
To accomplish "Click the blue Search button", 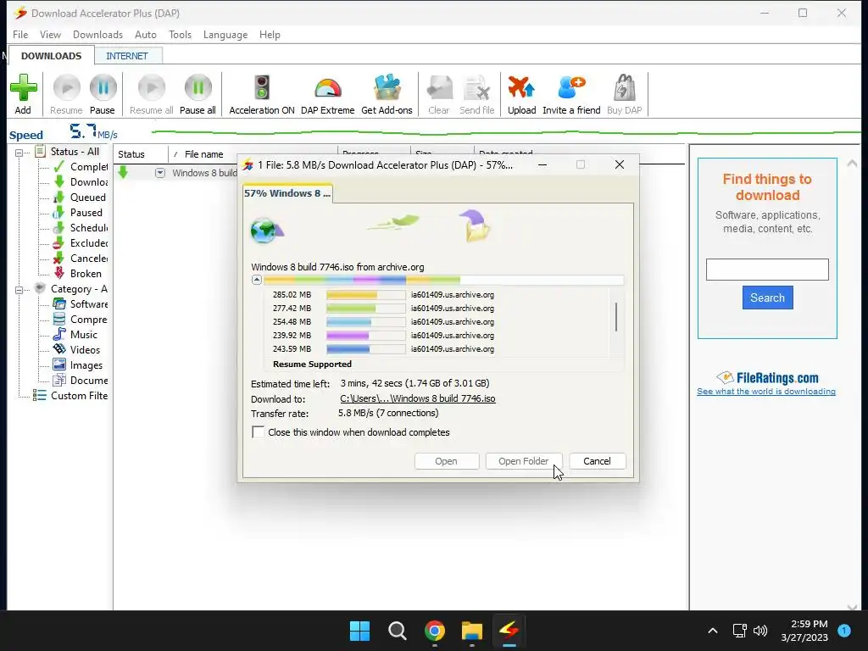I will tap(767, 298).
